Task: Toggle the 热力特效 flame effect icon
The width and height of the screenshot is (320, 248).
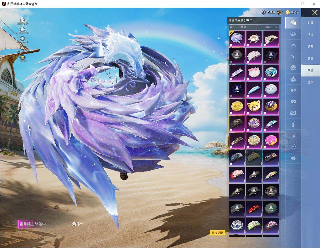Action: coord(22,47)
